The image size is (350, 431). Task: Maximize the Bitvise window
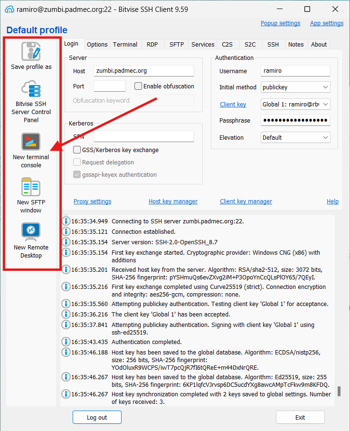tap(307, 9)
